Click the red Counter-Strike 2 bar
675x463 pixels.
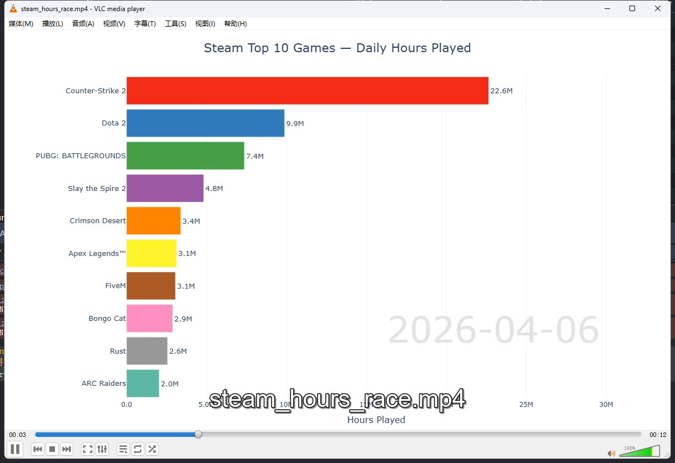tap(308, 90)
